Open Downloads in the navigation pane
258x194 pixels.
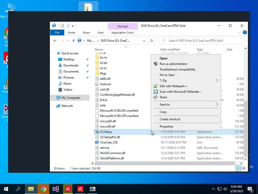71,65
